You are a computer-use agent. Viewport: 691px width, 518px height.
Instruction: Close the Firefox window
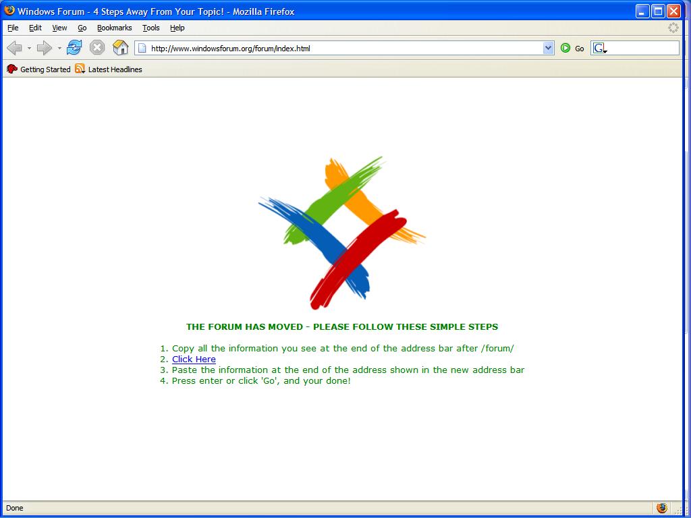(674, 11)
